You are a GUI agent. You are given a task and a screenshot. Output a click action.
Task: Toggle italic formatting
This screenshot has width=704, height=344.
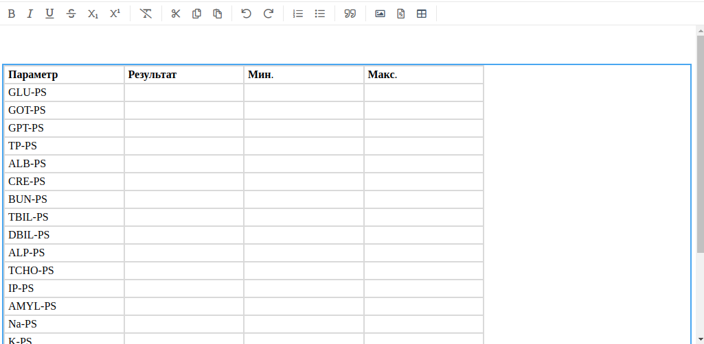(30, 14)
